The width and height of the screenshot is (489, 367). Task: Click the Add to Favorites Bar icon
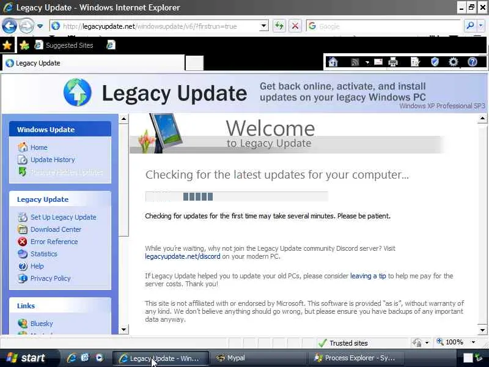point(24,45)
